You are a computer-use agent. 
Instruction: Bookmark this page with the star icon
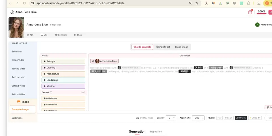click(197, 3)
